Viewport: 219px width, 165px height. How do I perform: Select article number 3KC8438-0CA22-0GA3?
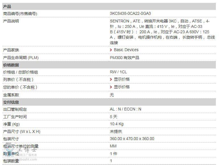pyautogui.click(x=130, y=14)
